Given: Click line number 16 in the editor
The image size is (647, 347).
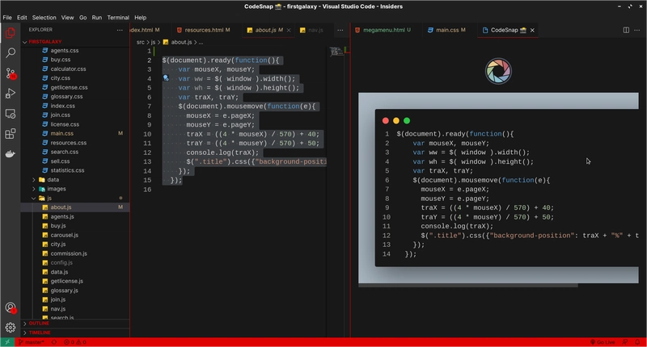Looking at the screenshot, I should pos(147,190).
